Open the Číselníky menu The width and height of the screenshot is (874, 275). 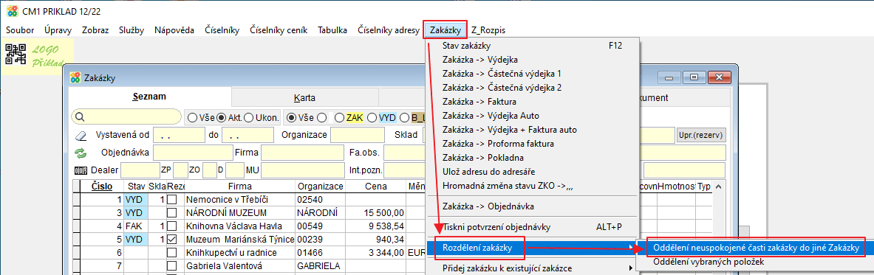tap(222, 30)
